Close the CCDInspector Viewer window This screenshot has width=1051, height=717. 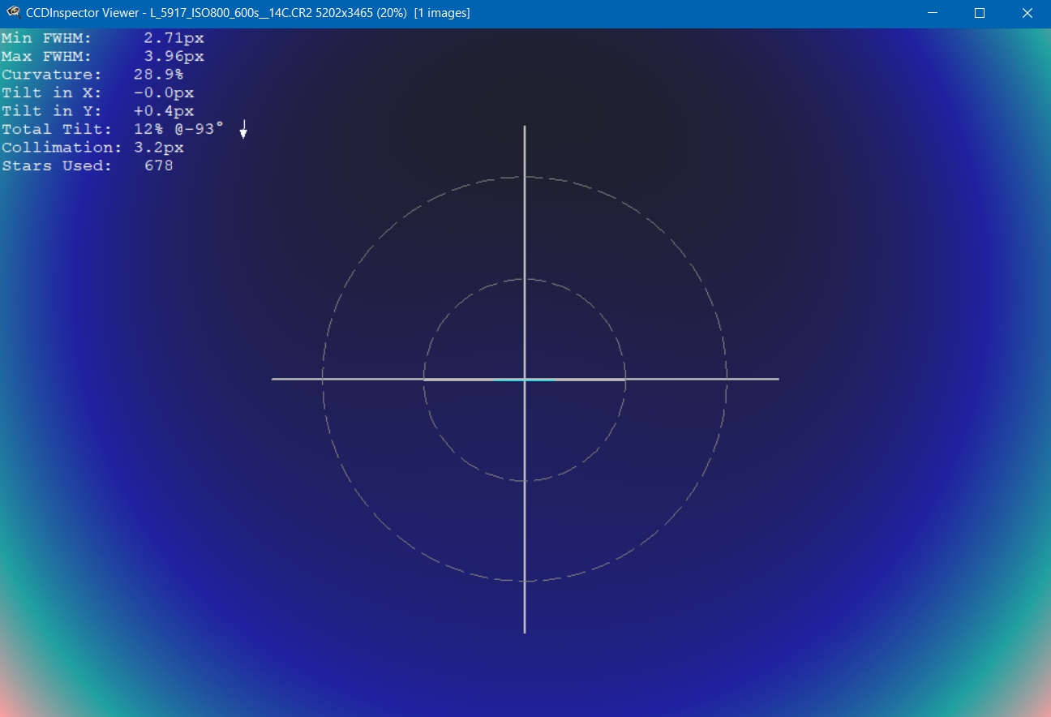[x=1027, y=13]
